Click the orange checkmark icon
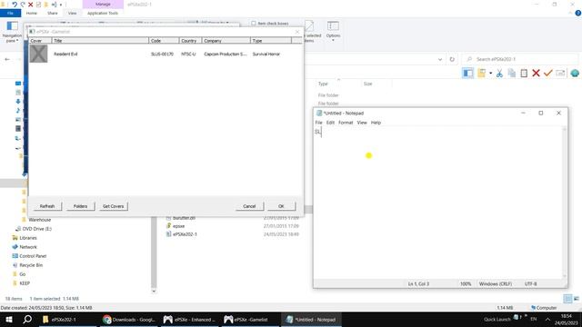The width and height of the screenshot is (582, 327). (547, 73)
